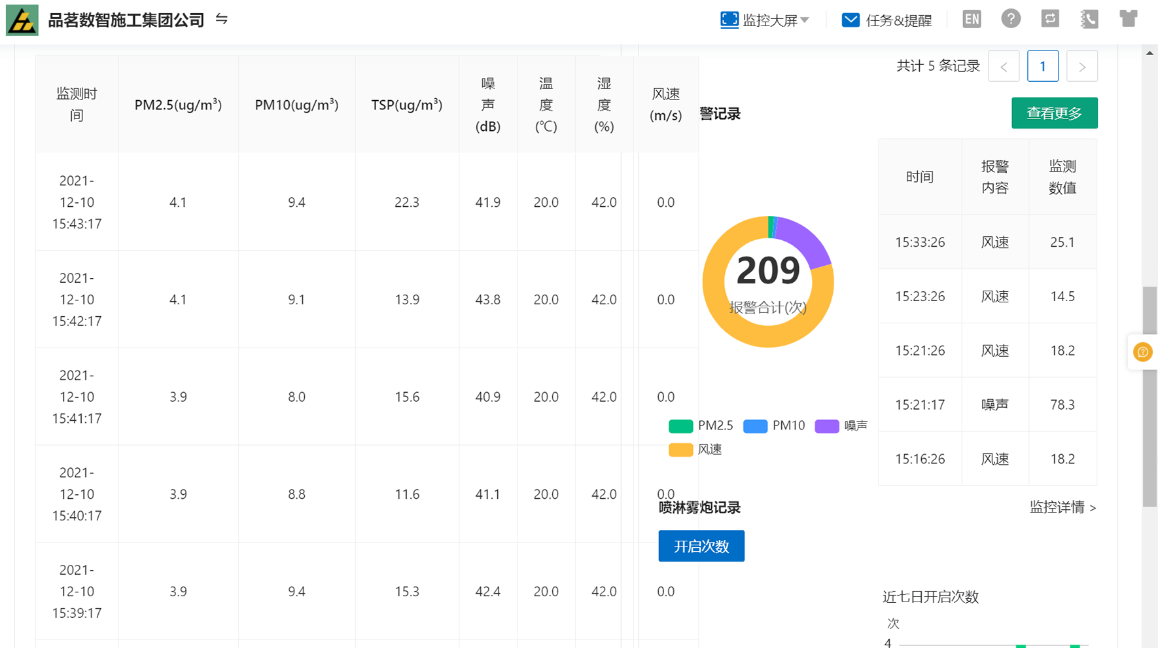Switch language with EN icon
The height and width of the screenshot is (648, 1158).
(x=972, y=19)
